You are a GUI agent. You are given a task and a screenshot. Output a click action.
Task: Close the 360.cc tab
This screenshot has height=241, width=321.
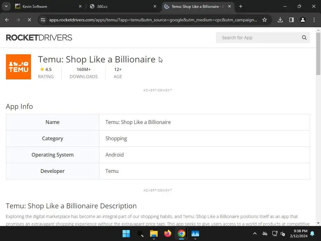point(155,6)
